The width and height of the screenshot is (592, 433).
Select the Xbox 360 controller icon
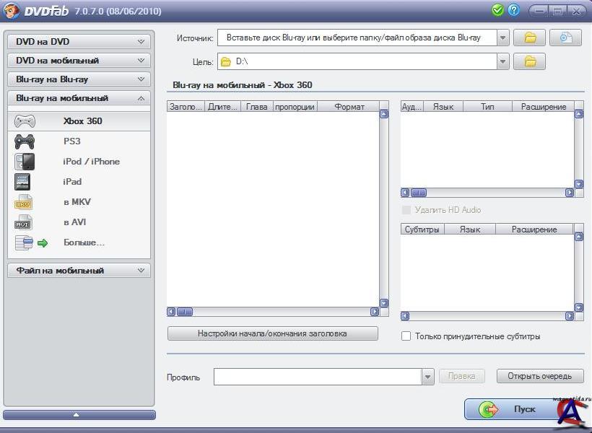pos(25,121)
